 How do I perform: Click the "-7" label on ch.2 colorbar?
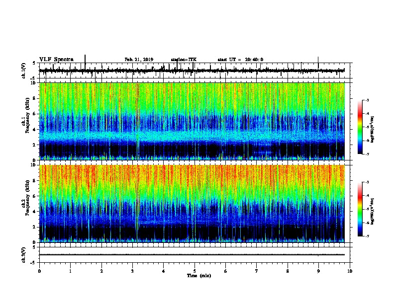(x=367, y=236)
